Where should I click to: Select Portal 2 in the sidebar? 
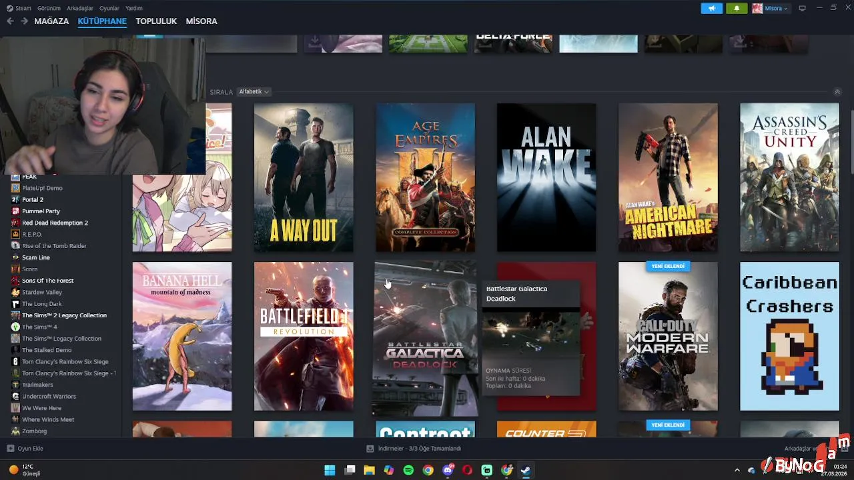(33, 199)
